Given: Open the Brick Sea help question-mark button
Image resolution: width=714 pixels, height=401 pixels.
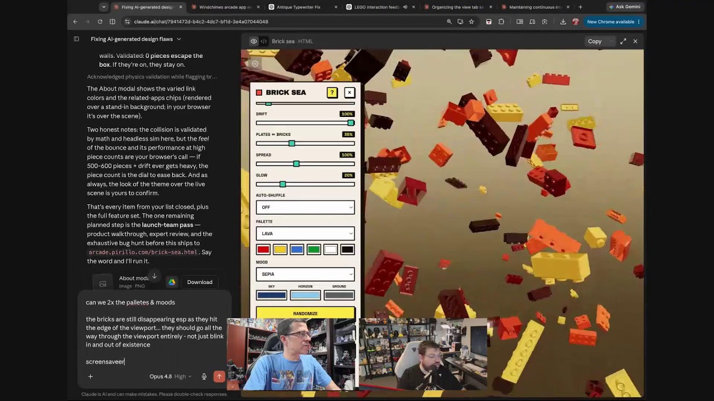Looking at the screenshot, I should point(332,92).
